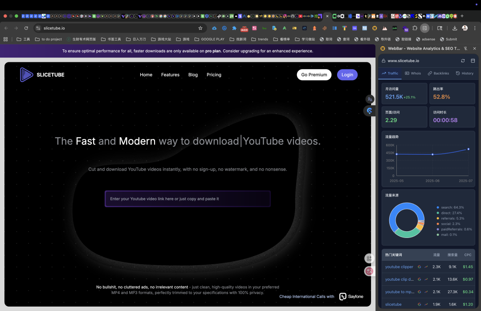This screenshot has width=481, height=311.
Task: Click 'youtube clipper' keyword
Action: 399,267
